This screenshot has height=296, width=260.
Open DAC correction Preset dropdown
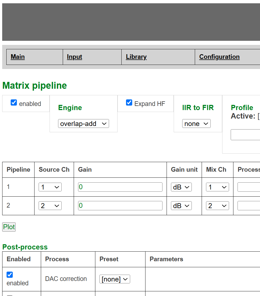[115, 279]
